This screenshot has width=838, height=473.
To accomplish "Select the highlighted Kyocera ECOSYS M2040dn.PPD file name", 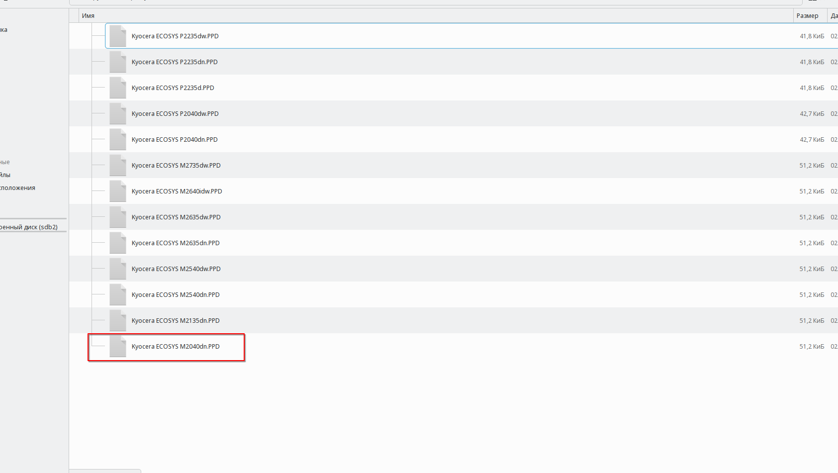I will [175, 346].
